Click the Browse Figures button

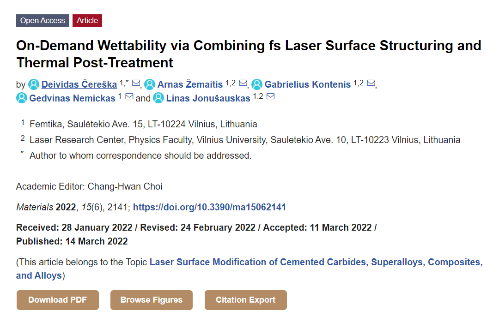pyautogui.click(x=152, y=300)
